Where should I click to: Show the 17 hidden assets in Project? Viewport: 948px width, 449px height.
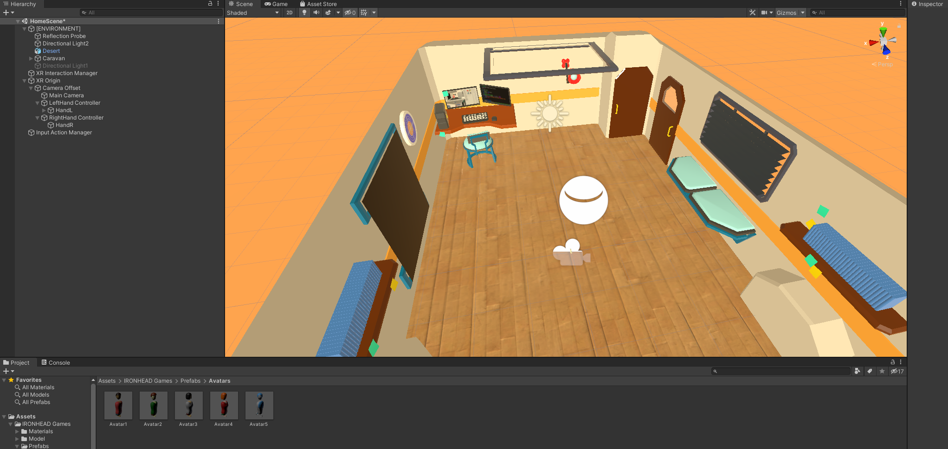[896, 371]
